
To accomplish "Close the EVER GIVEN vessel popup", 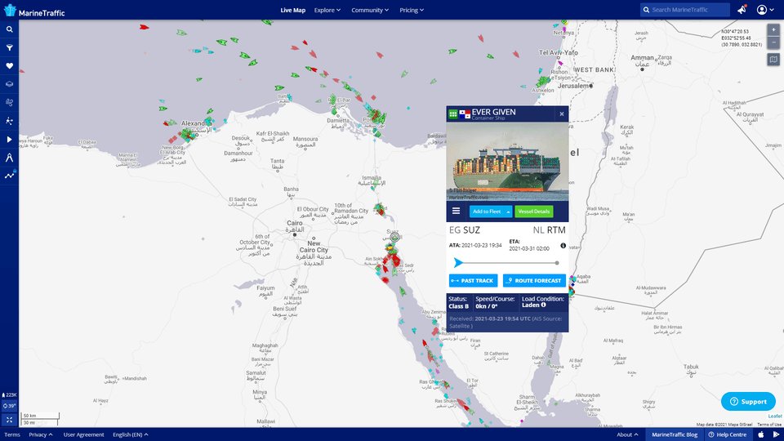I will point(562,114).
